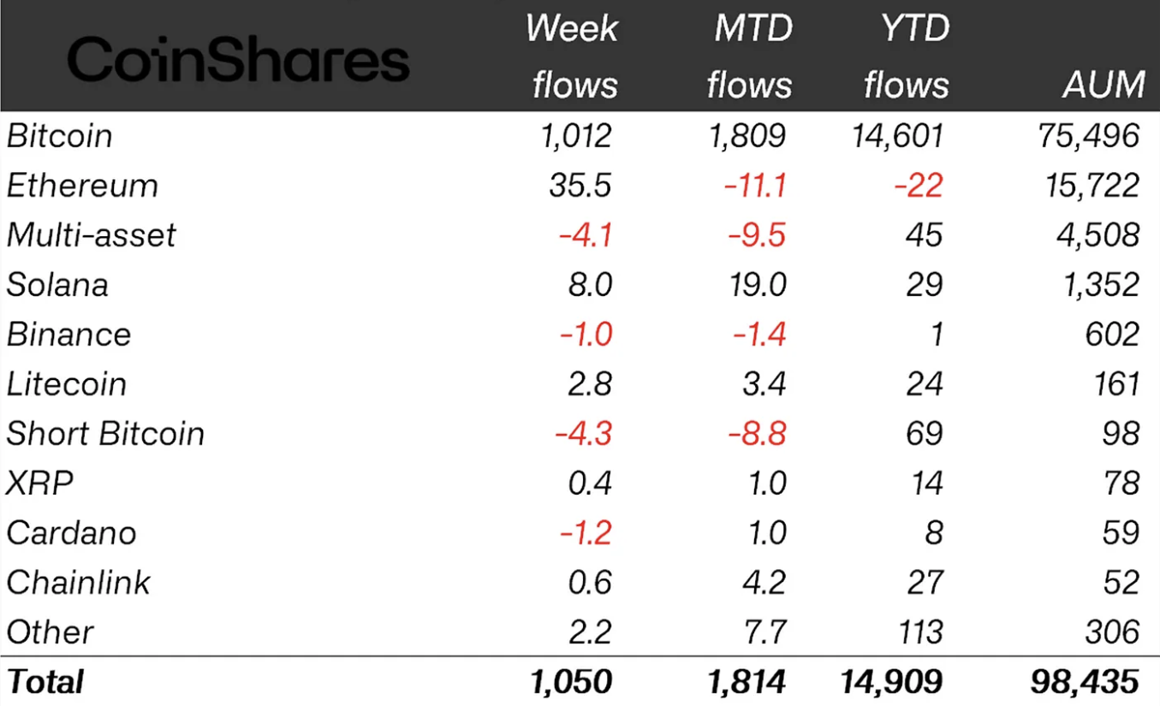
Task: Click the AUM column header
Action: click(1103, 85)
